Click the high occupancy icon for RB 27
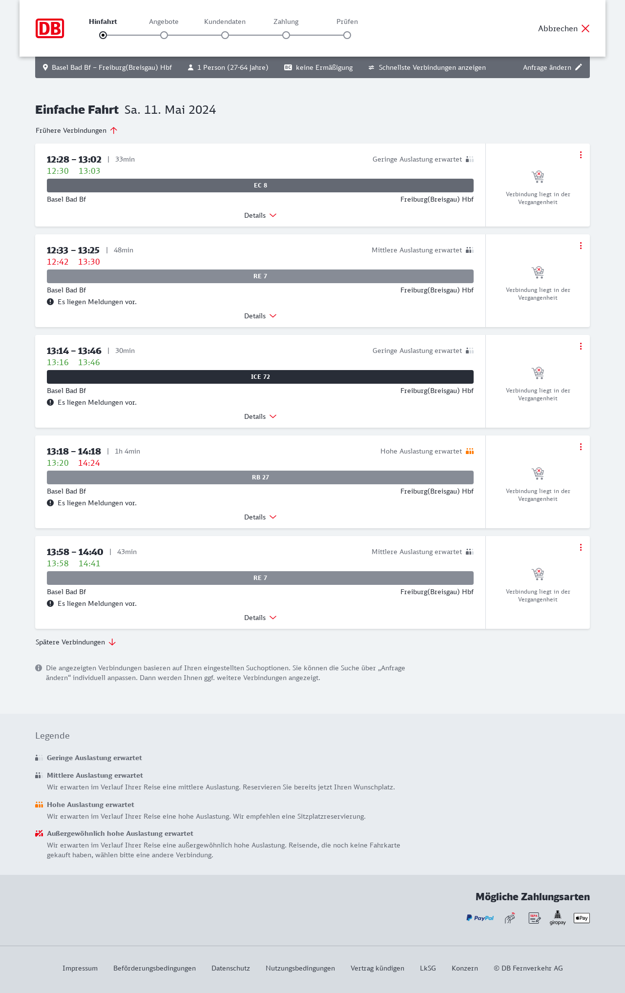This screenshot has height=993, width=625. [470, 451]
